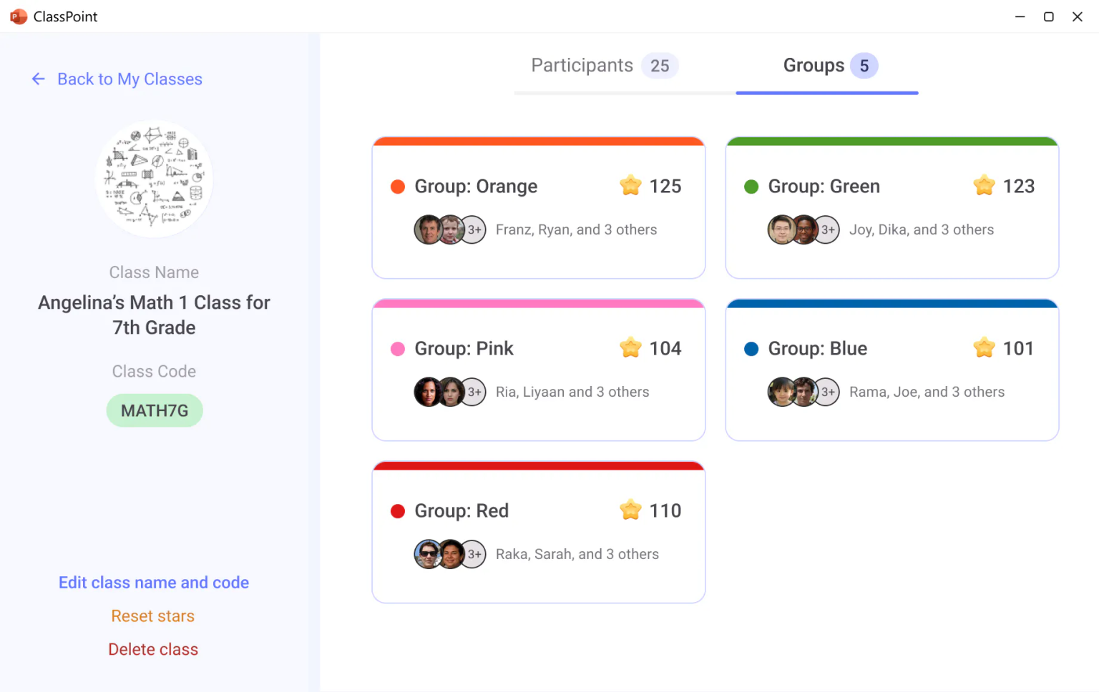Click the class profile image with math doodles
The width and height of the screenshot is (1099, 692).
[154, 179]
